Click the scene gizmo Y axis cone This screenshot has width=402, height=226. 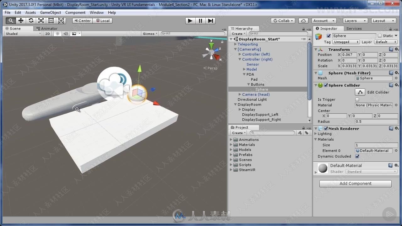(x=211, y=45)
